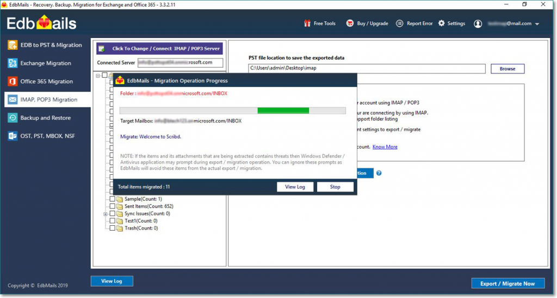This screenshot has width=557, height=298.
Task: Click EDB to PST & Migration icon
Action: click(13, 45)
